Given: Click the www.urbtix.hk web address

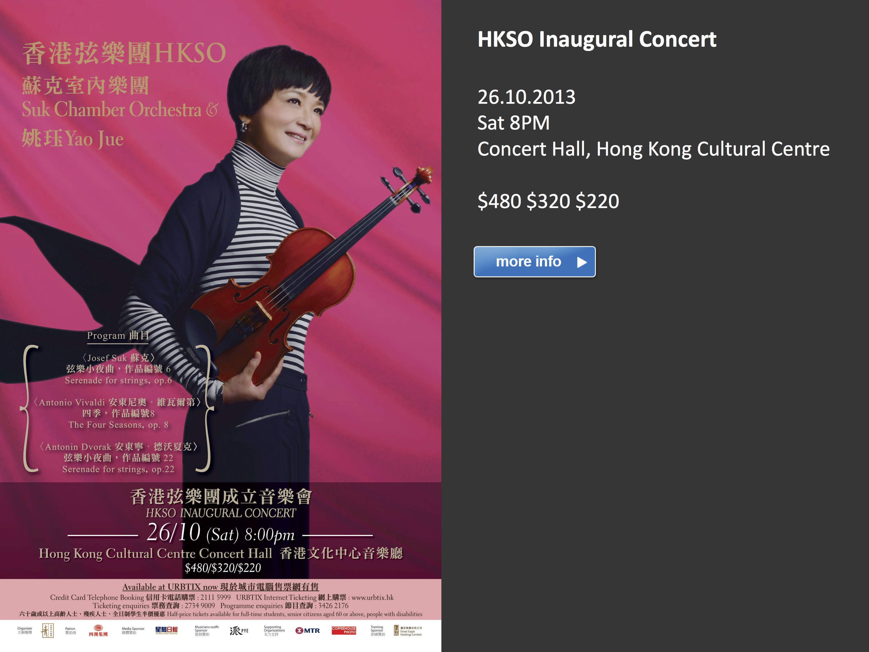Looking at the screenshot, I should tap(373, 597).
